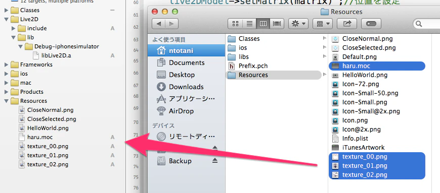Expand the mac group in Xcode navigator
This screenshot has height=193, width=440.
(6, 83)
